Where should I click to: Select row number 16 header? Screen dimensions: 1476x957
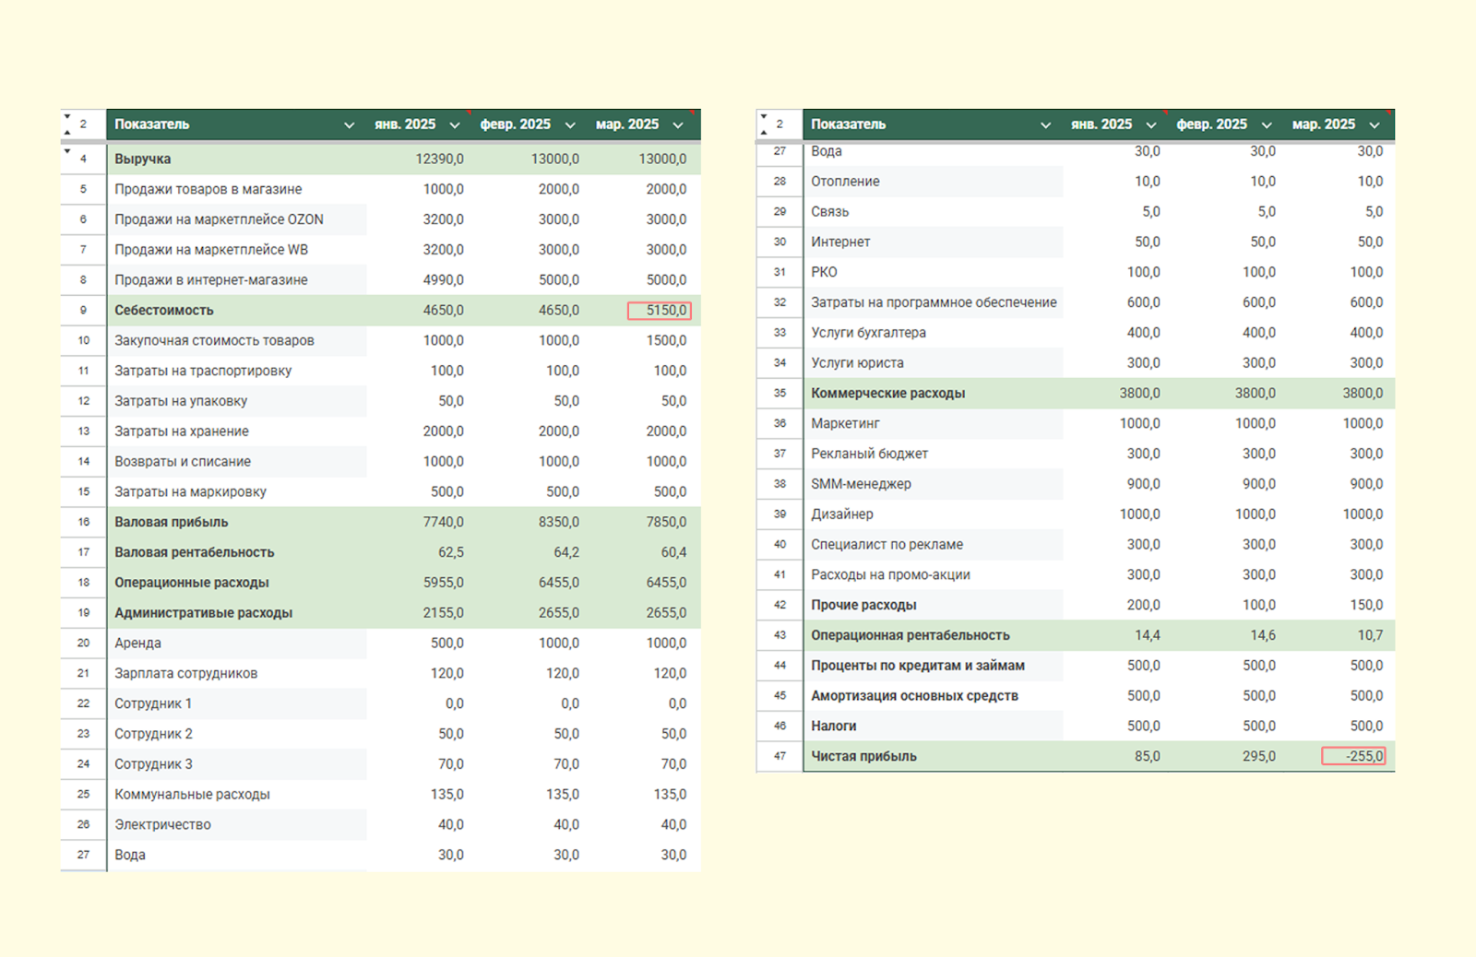(84, 522)
